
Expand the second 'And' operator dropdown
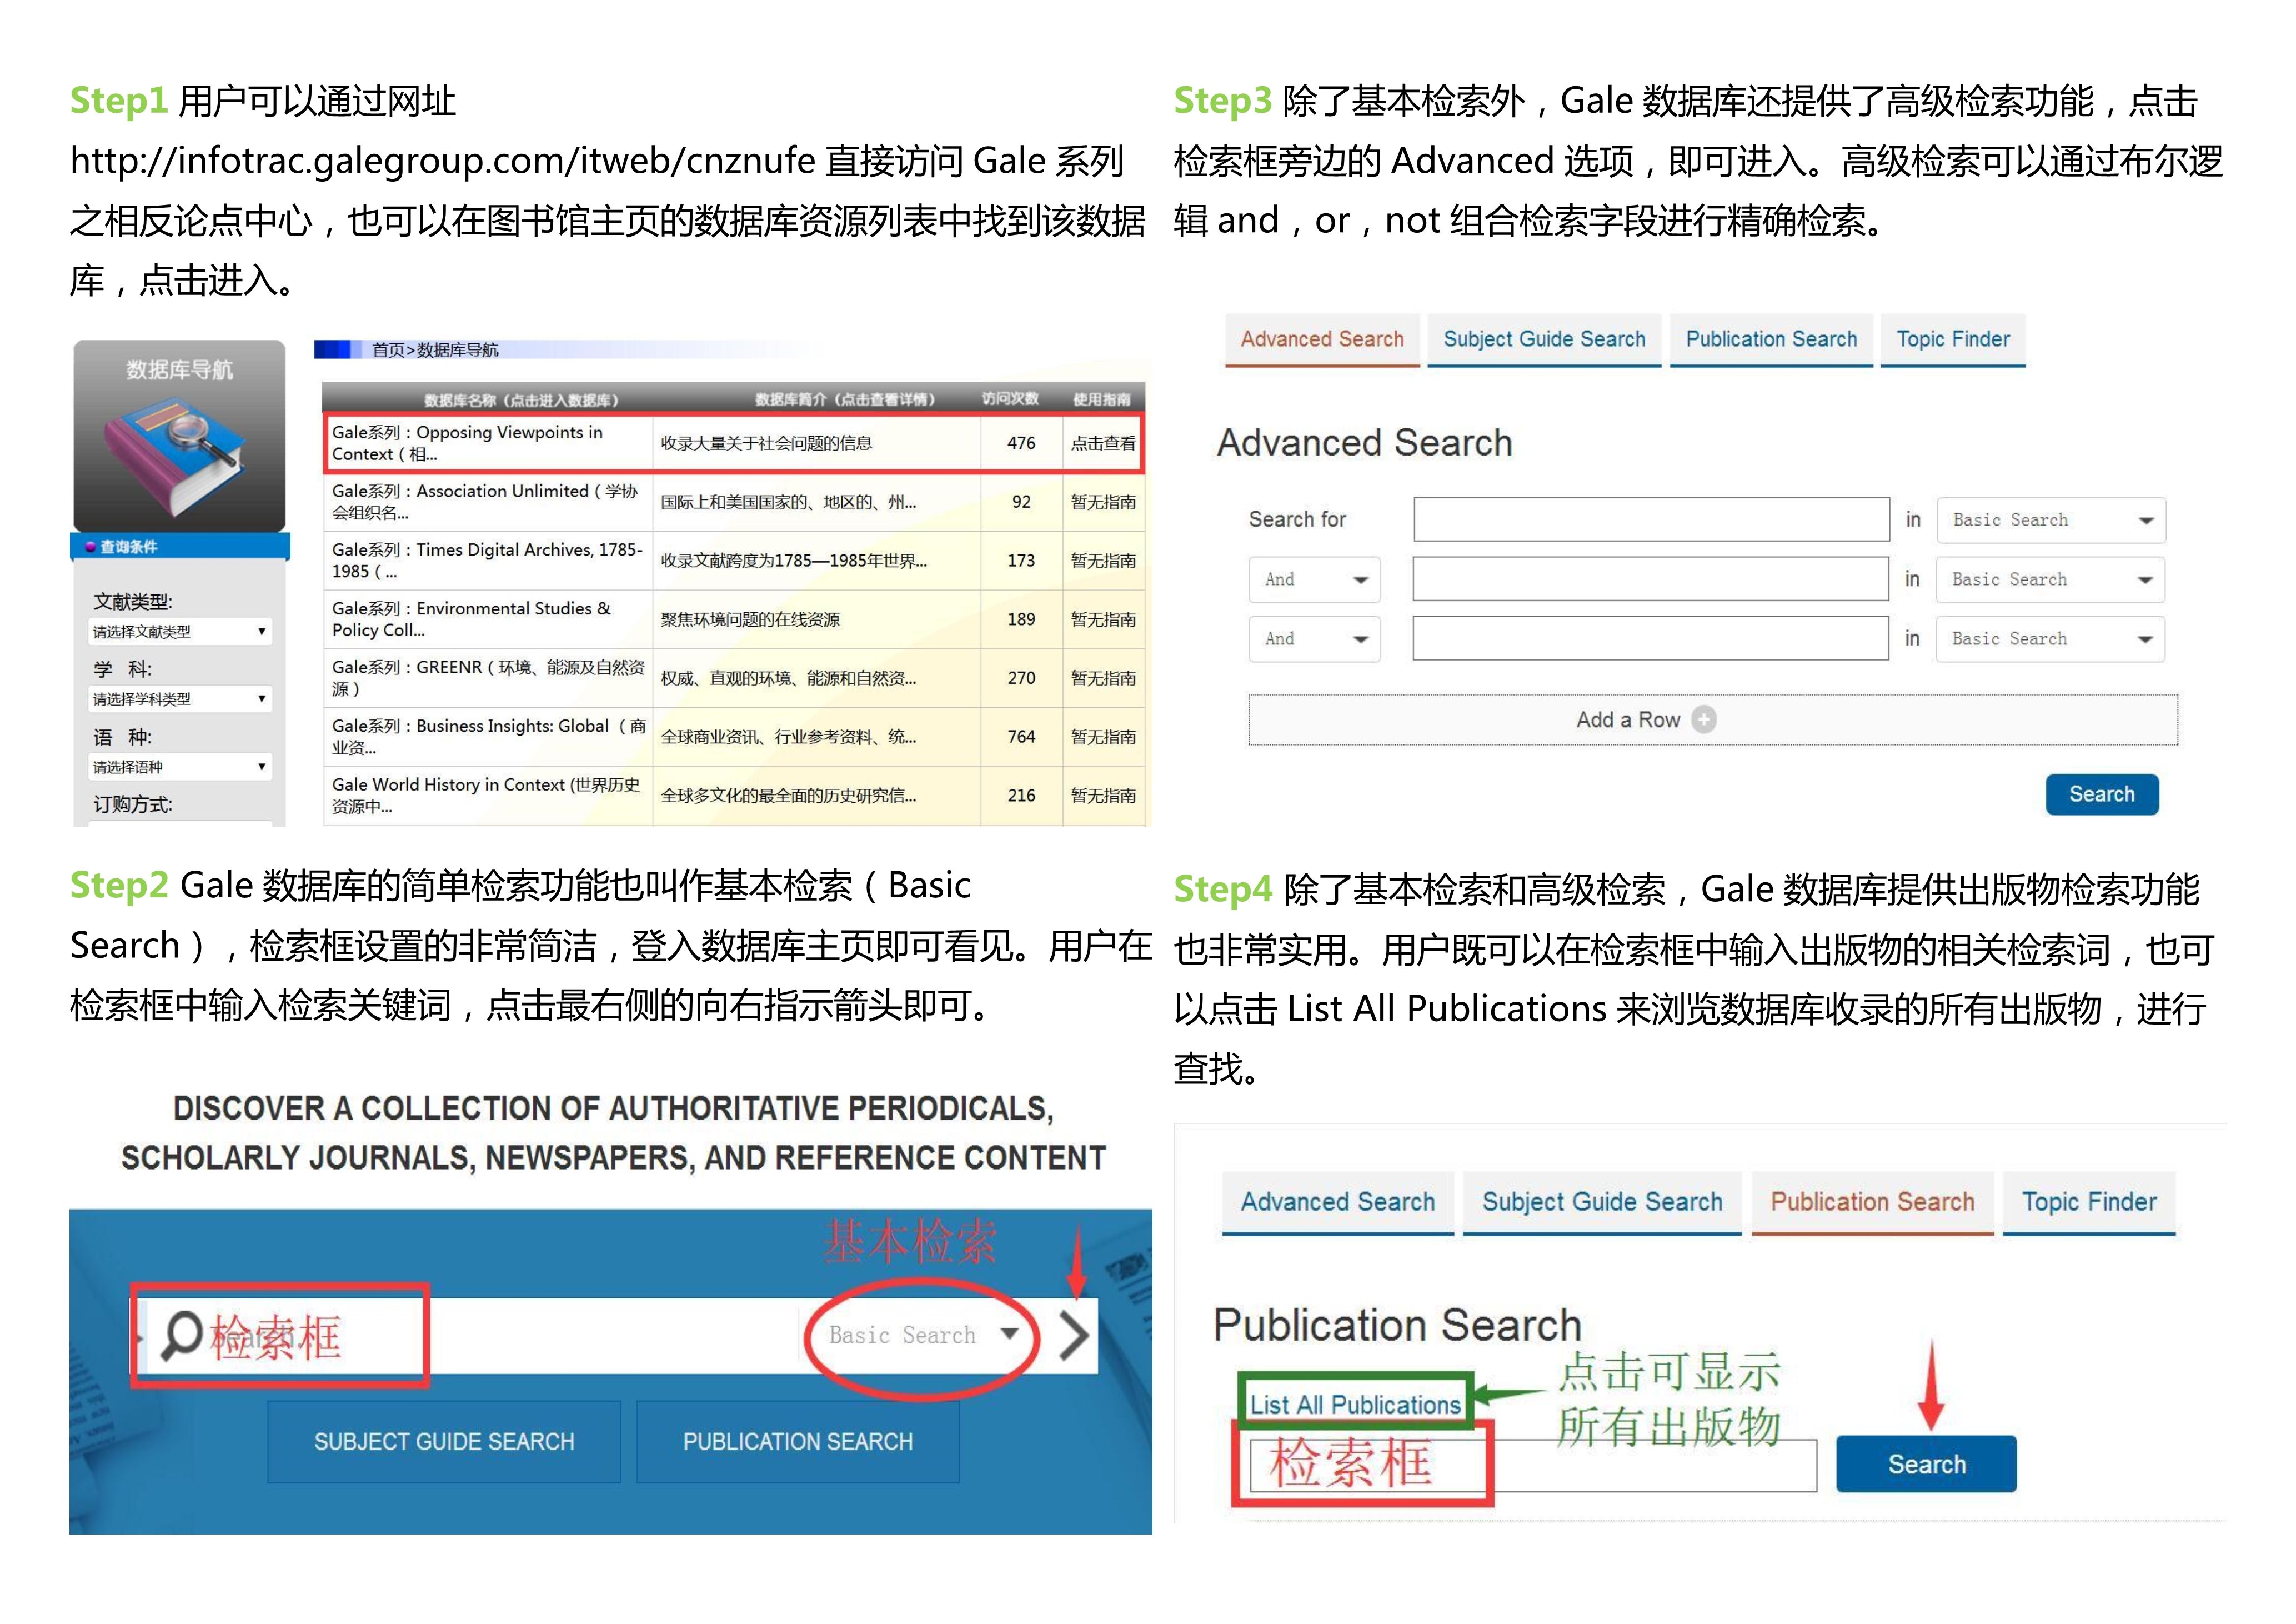point(1314,639)
